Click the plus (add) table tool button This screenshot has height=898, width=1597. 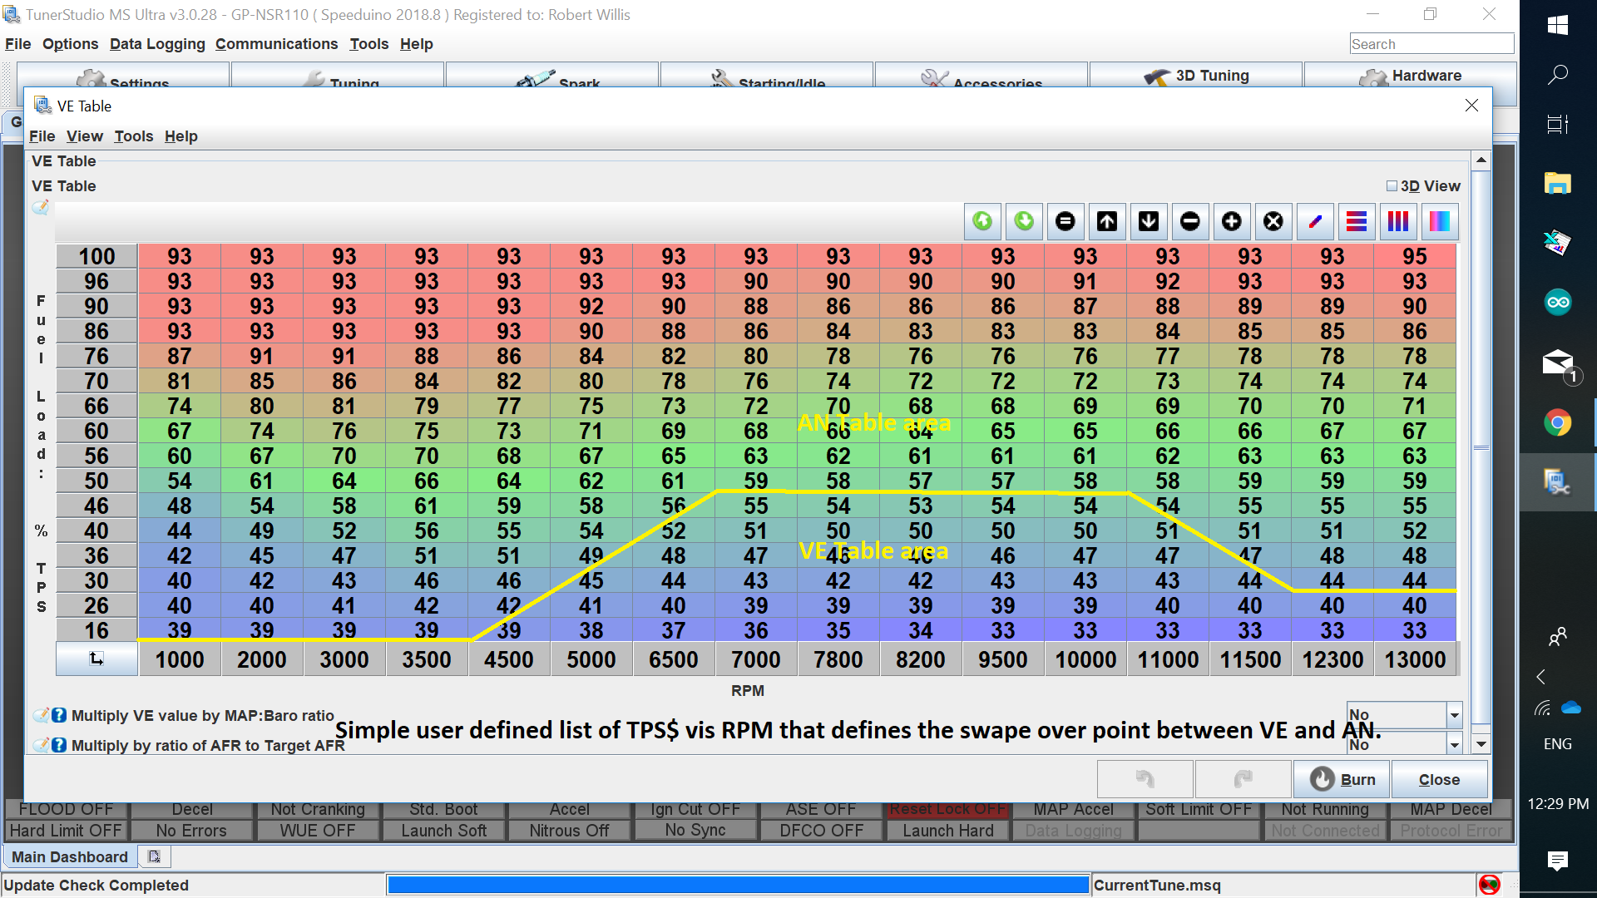pos(1231,221)
